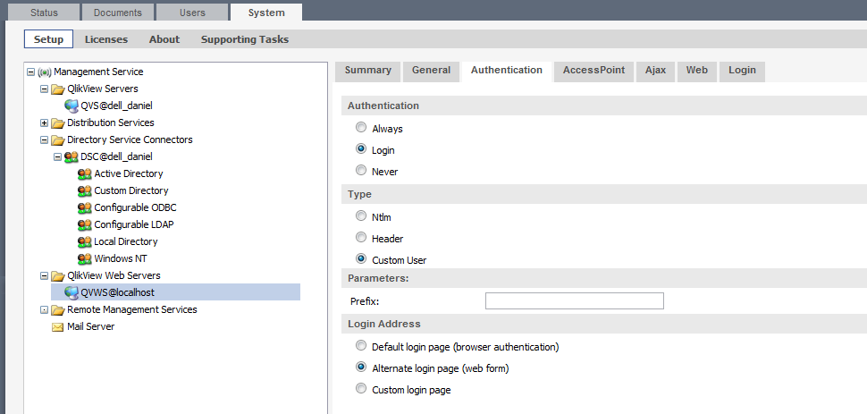Select the Configurable LDAP tree label
This screenshot has width=867, height=414.
point(134,224)
